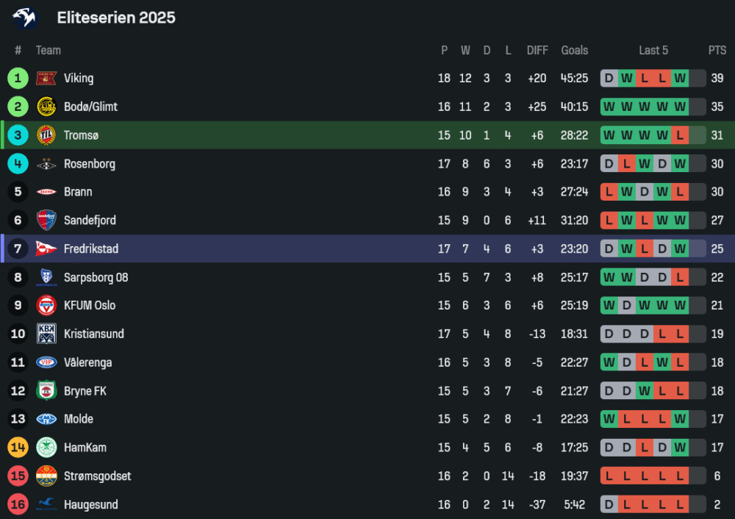Viewport: 735px width, 519px height.
Task: Open the Sarpsborg 08 team page
Action: tap(96, 277)
